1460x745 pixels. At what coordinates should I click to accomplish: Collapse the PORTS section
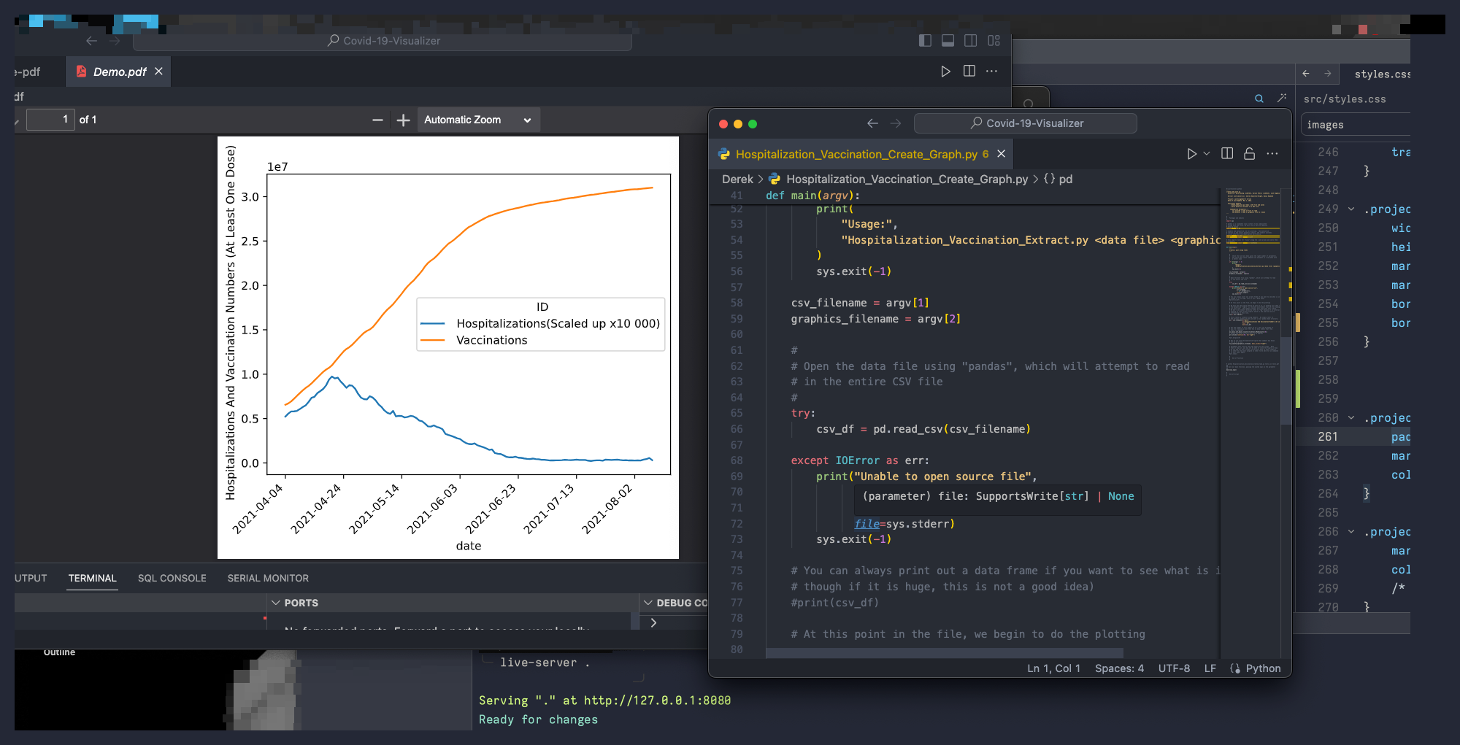click(275, 603)
